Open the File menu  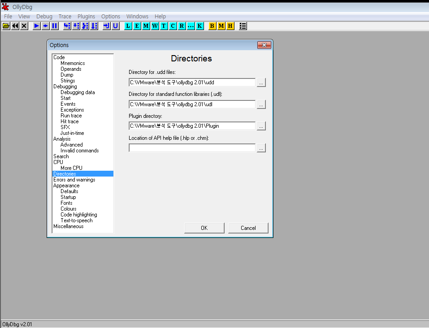pos(8,17)
